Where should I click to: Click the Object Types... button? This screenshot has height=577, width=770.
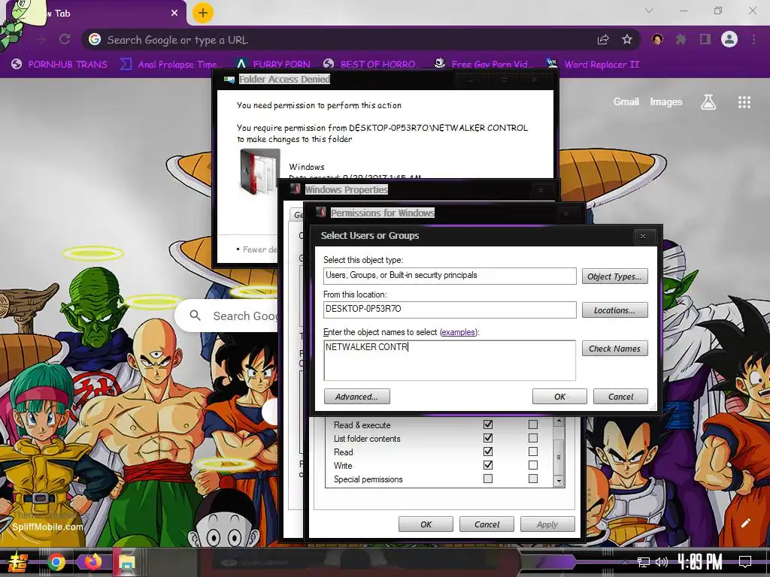tap(615, 276)
